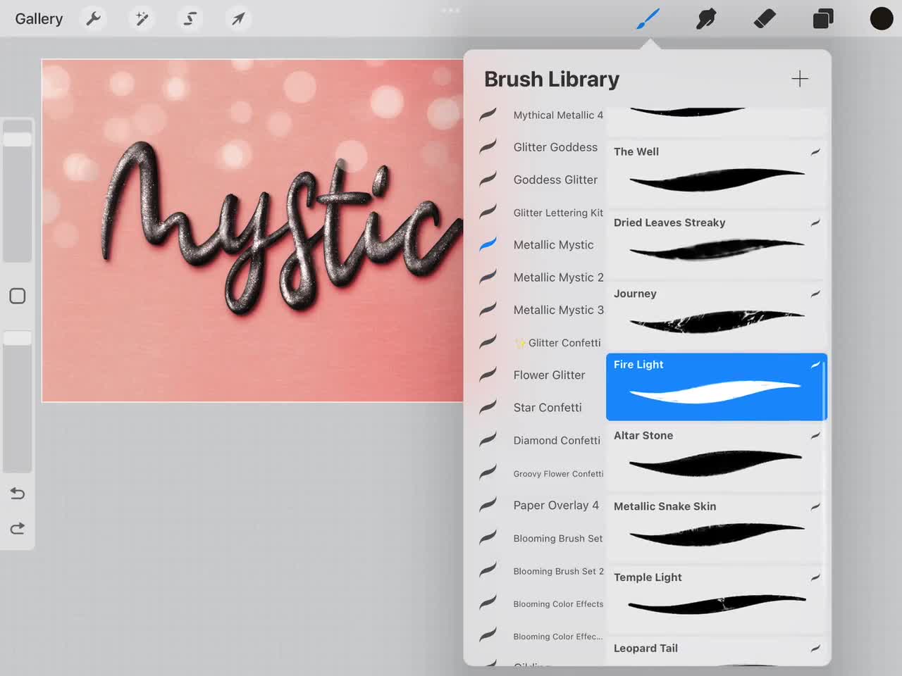
Task: Click brush set icon beside Diamond Confetti
Action: tap(488, 439)
